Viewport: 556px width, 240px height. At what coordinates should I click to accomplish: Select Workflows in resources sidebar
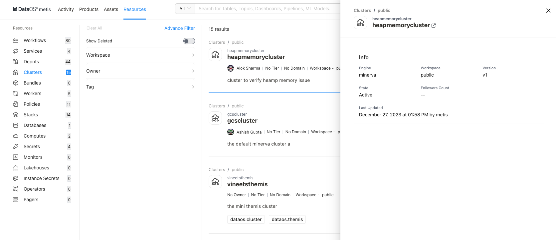[x=35, y=40]
